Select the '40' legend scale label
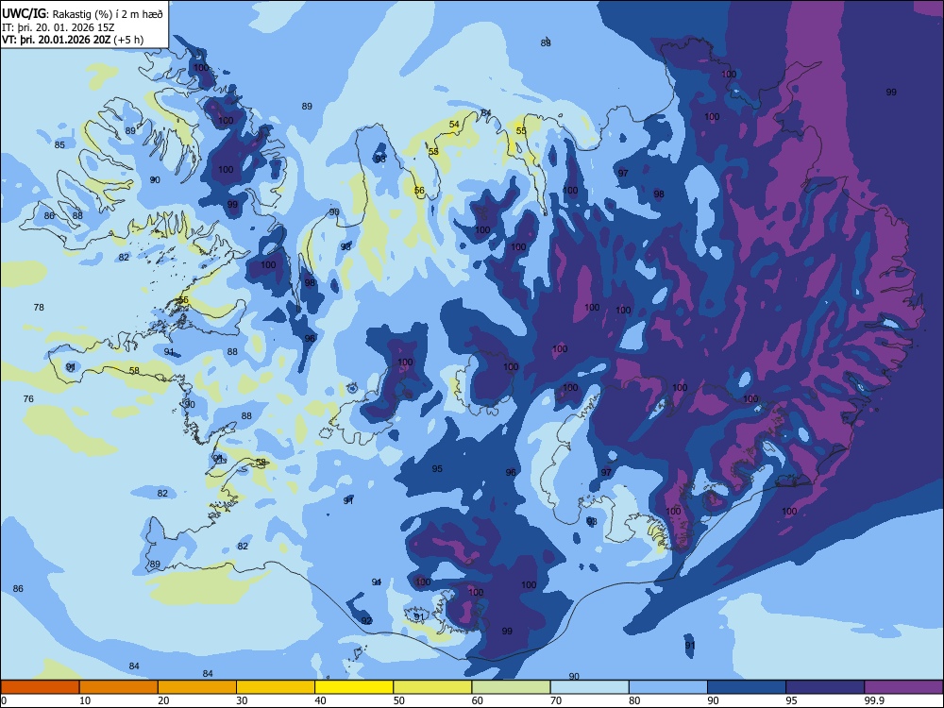944x708 pixels. 320,700
